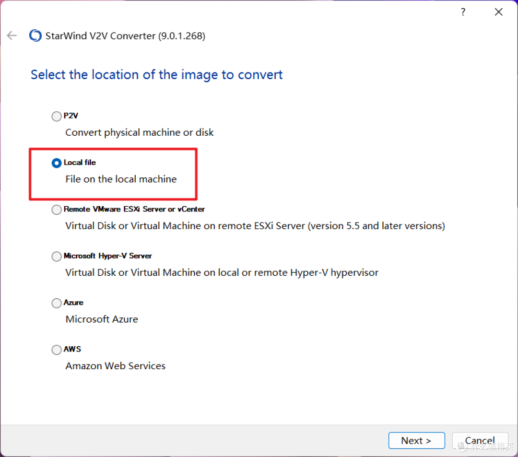This screenshot has width=518, height=457.
Task: Open help with the question mark
Action: coord(463,12)
